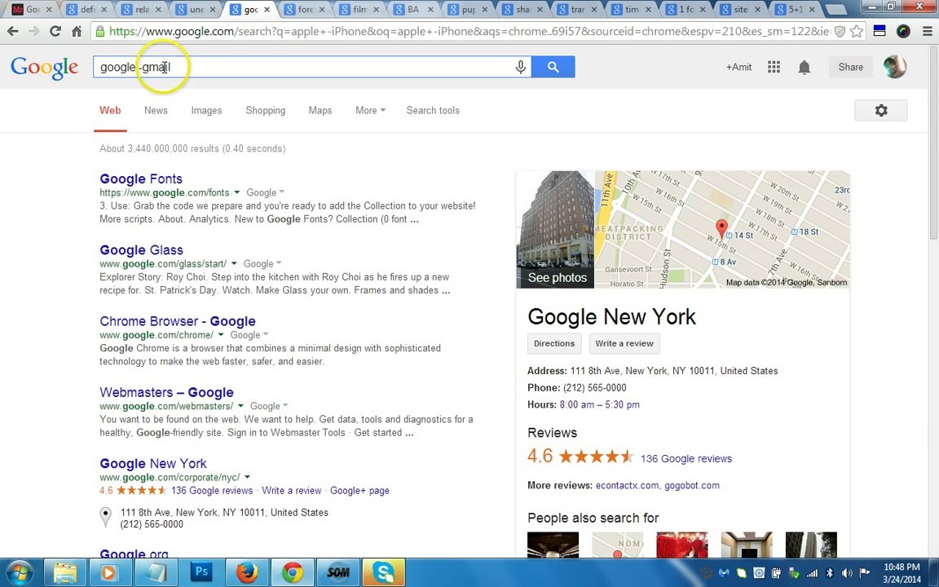The width and height of the screenshot is (939, 587).
Task: Open the Google Fonts result
Action: click(141, 179)
